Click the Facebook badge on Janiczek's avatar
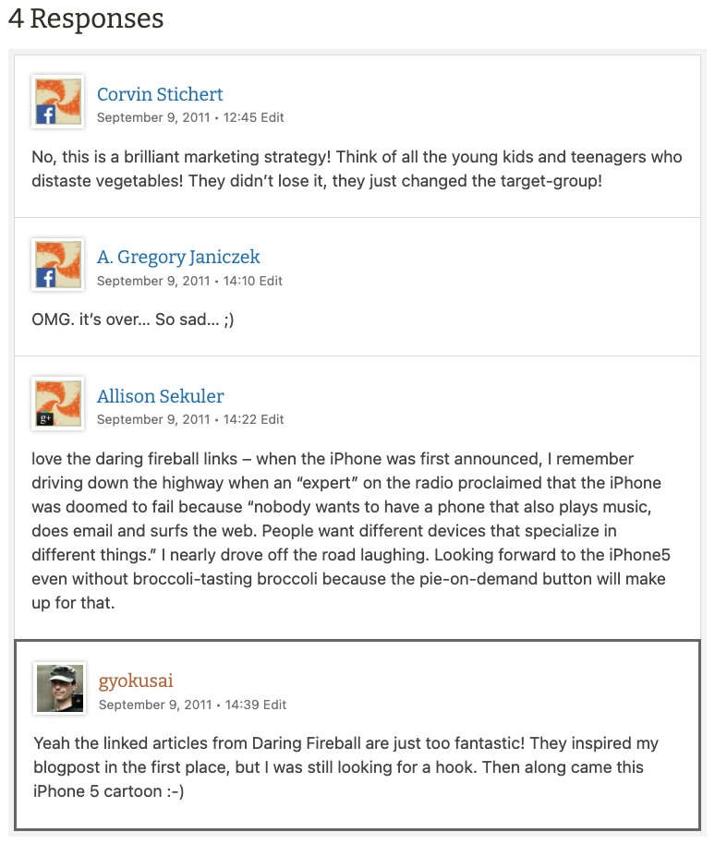The width and height of the screenshot is (715, 844). pyautogui.click(x=45, y=278)
